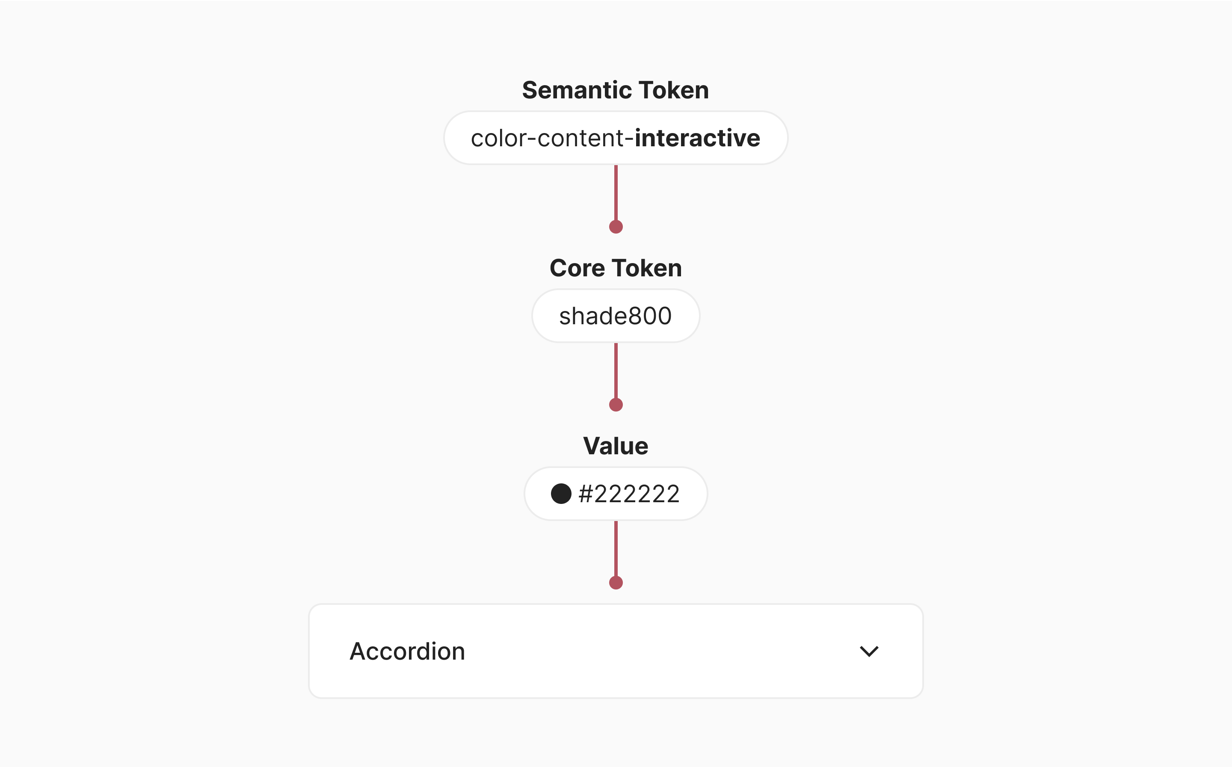Click the red dot above Value heading

pyautogui.click(x=616, y=405)
